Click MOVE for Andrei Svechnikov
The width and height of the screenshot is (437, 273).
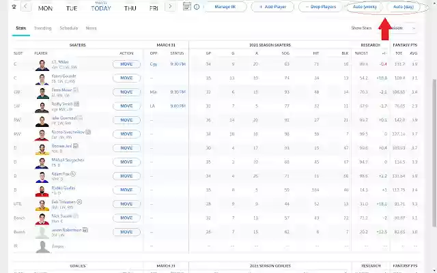126,134
